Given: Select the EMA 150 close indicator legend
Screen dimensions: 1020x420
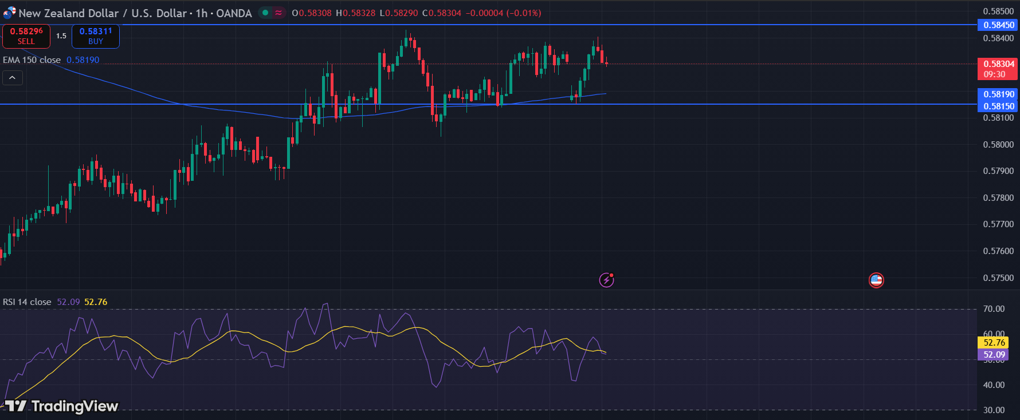Looking at the screenshot, I should [32, 60].
